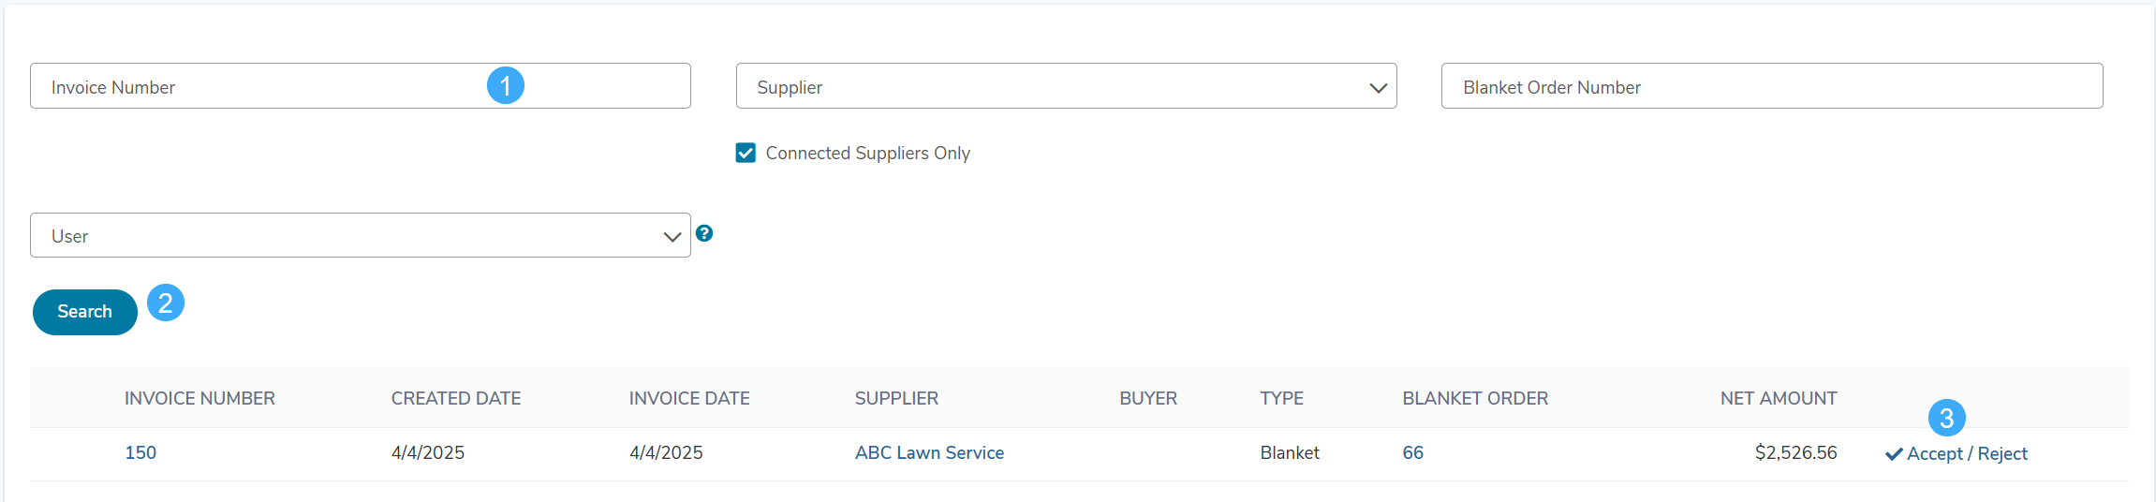Click the blue step 3 marker badge
Image resolution: width=2156 pixels, height=502 pixels.
1947,418
